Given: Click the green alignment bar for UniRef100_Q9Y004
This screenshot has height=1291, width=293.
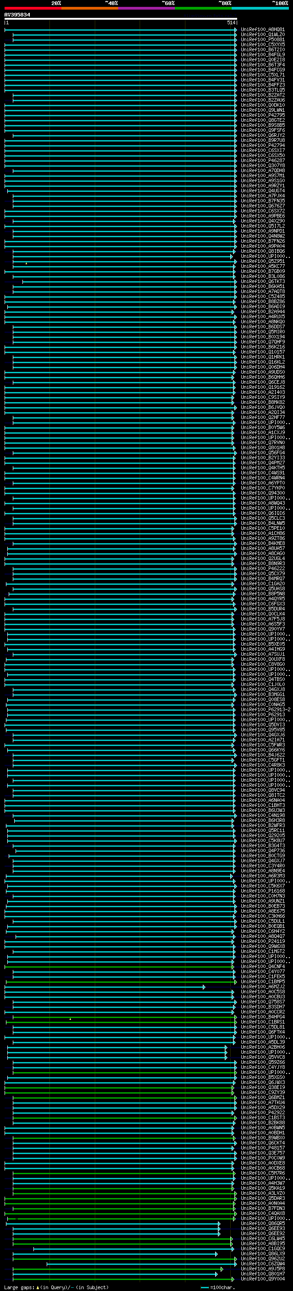Looking at the screenshot, I should [123, 1279].
